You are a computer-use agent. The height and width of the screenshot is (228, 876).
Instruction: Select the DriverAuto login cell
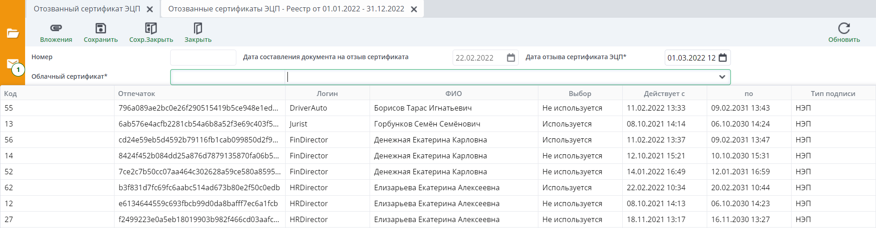click(308, 108)
